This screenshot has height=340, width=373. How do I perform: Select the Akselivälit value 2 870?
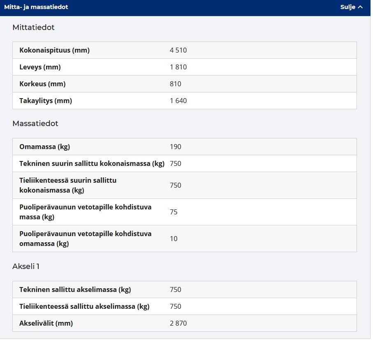(x=178, y=324)
